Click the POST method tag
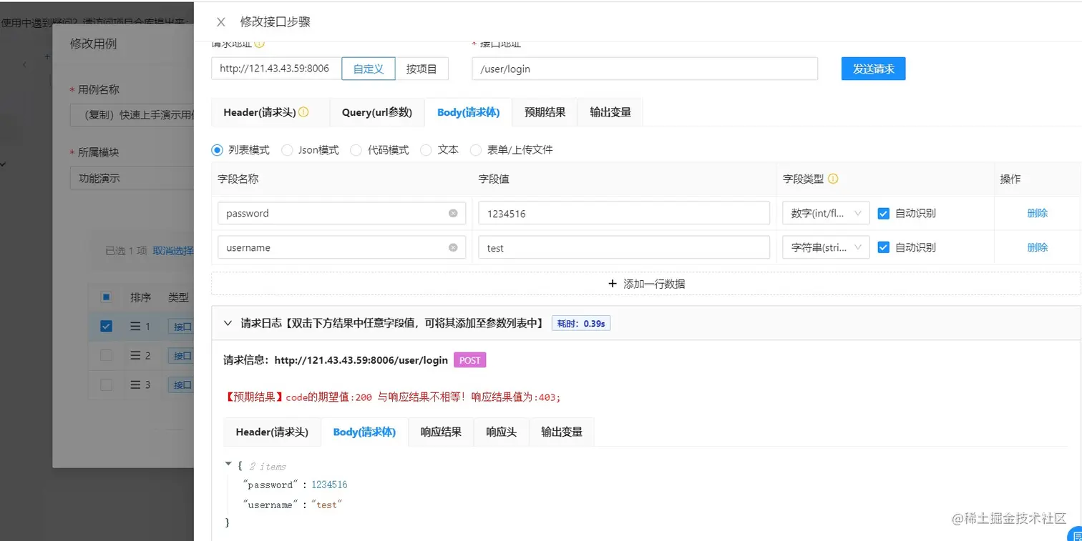This screenshot has height=541, width=1082. pyautogui.click(x=469, y=360)
